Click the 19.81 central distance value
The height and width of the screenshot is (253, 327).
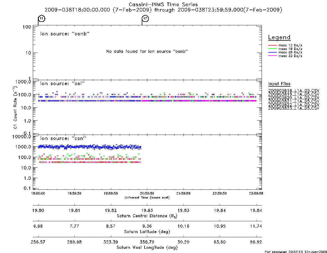[74, 210]
